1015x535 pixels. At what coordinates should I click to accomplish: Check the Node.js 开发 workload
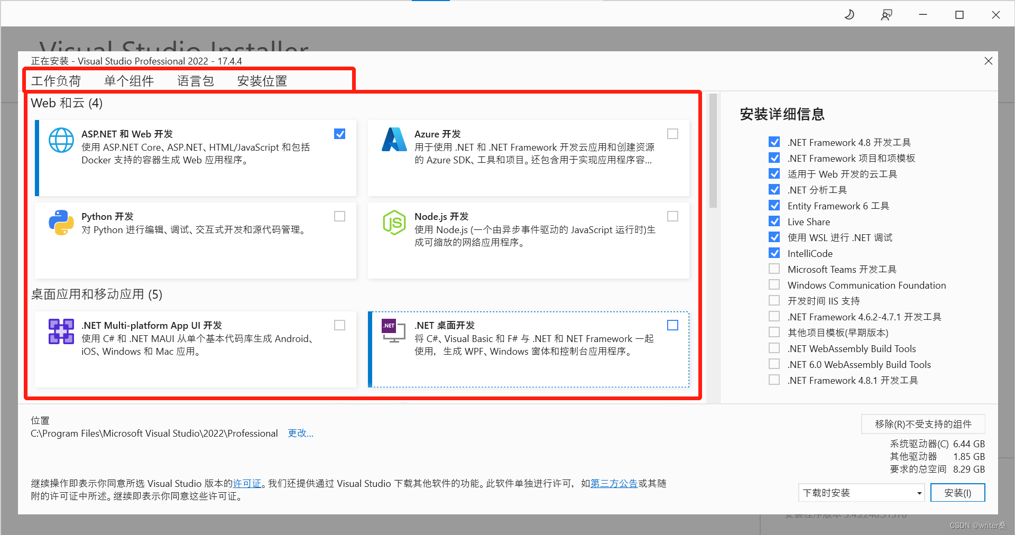coord(673,216)
